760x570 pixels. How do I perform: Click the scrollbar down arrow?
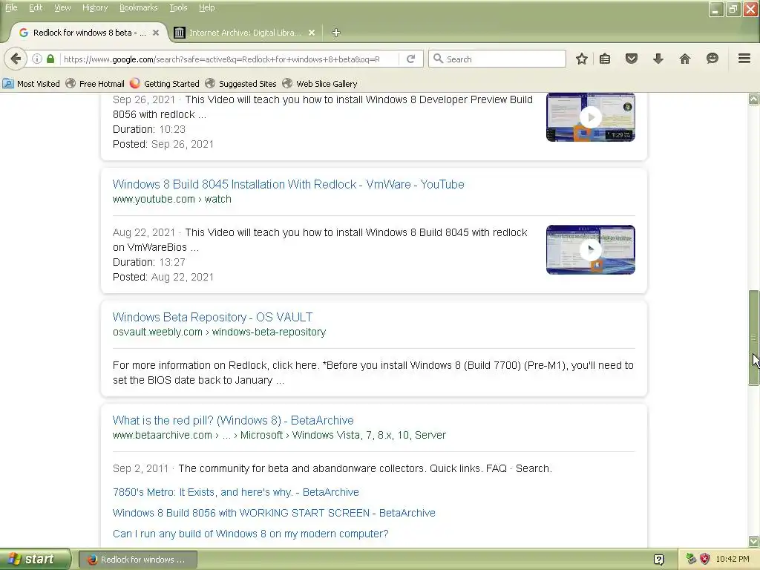click(x=754, y=541)
